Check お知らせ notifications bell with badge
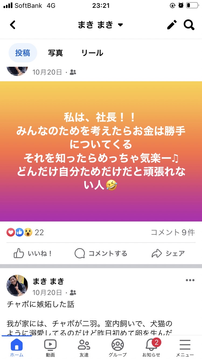This screenshot has width=202, height=359. click(151, 347)
